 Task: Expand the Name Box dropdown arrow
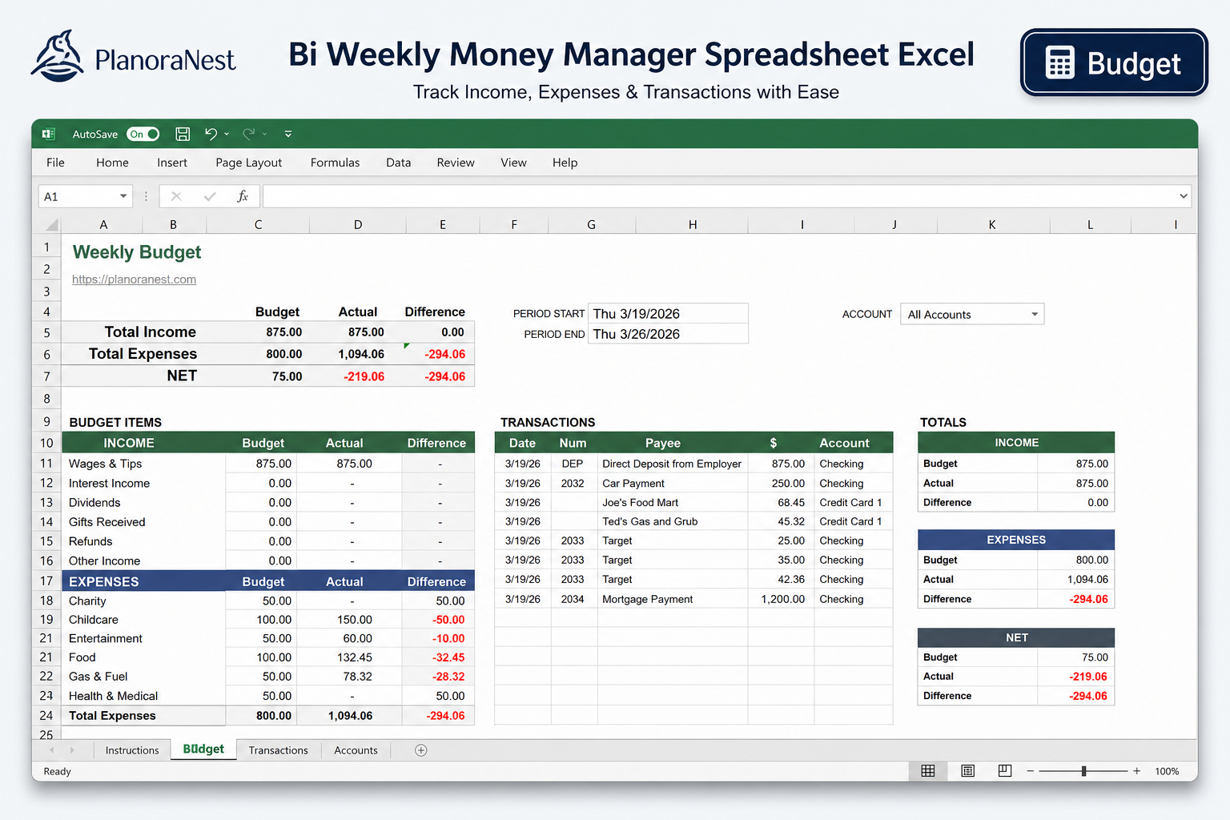[123, 196]
